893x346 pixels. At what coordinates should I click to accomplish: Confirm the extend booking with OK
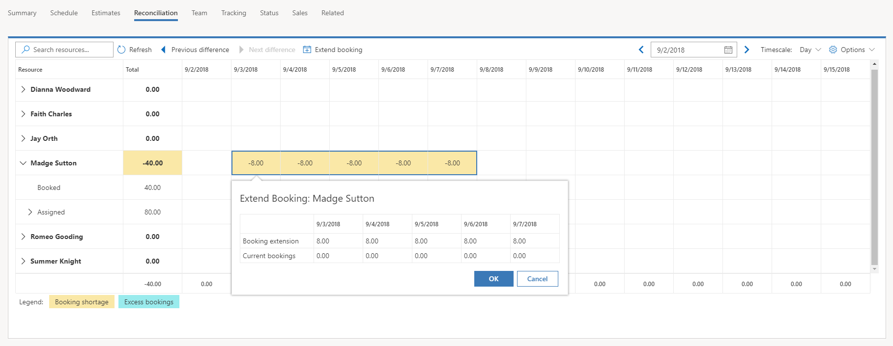(x=494, y=279)
